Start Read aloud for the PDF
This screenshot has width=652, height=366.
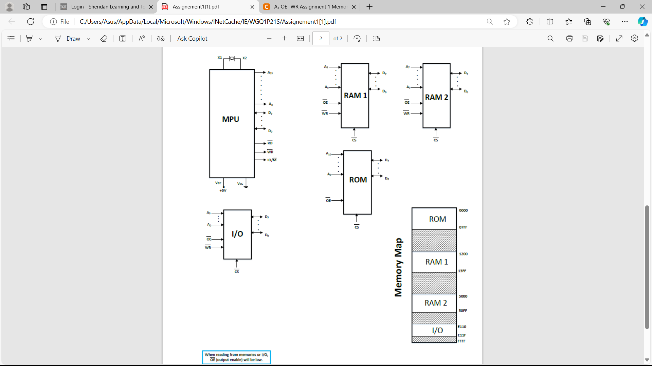(142, 38)
